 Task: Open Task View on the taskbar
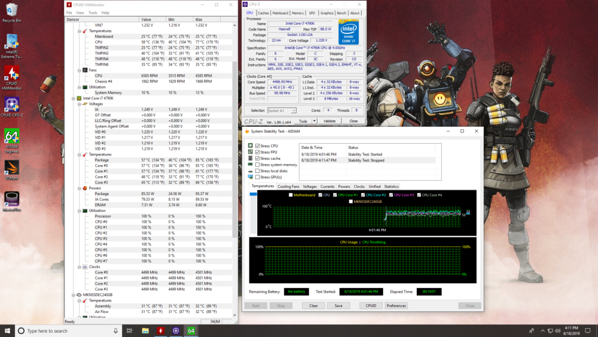(129, 330)
